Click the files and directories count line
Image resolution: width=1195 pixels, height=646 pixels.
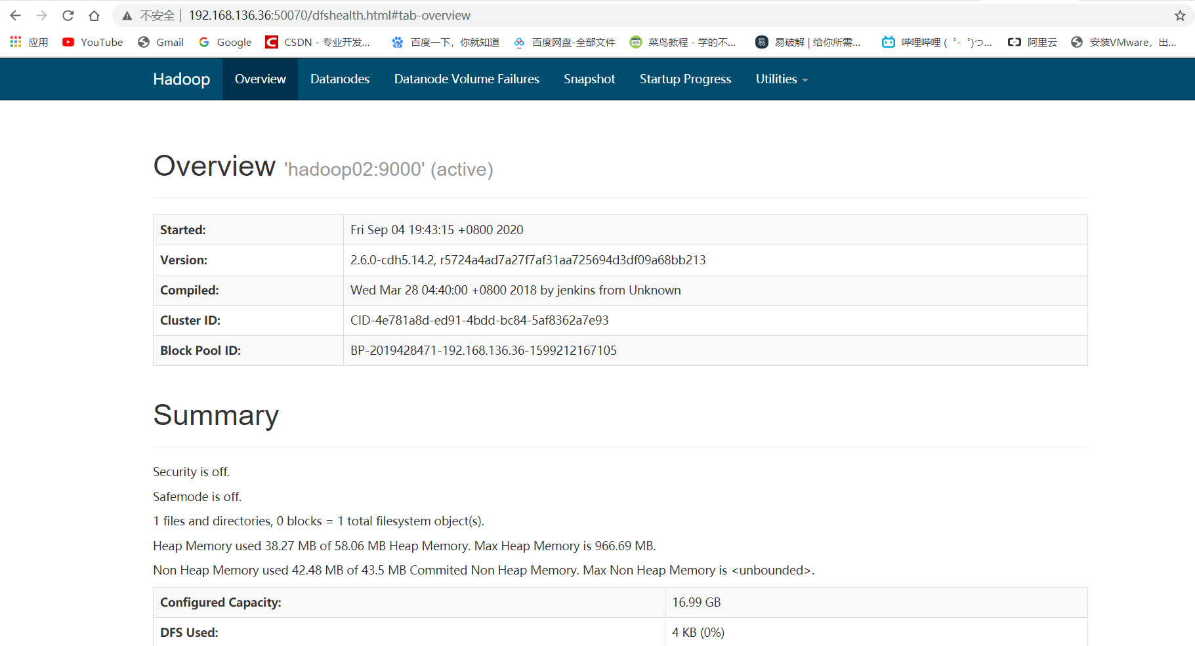319,521
